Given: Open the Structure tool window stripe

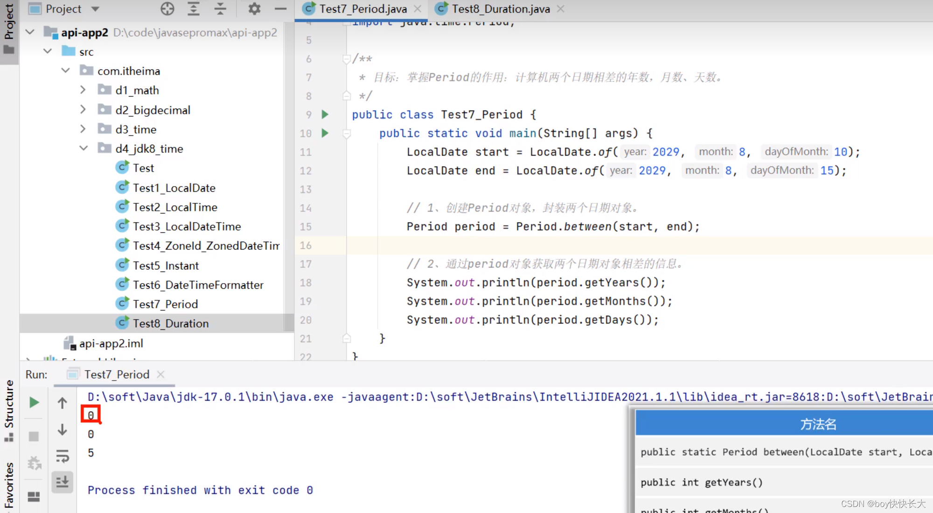Looking at the screenshot, I should point(9,410).
